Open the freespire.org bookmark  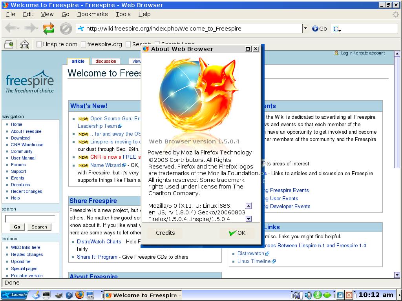(101, 44)
